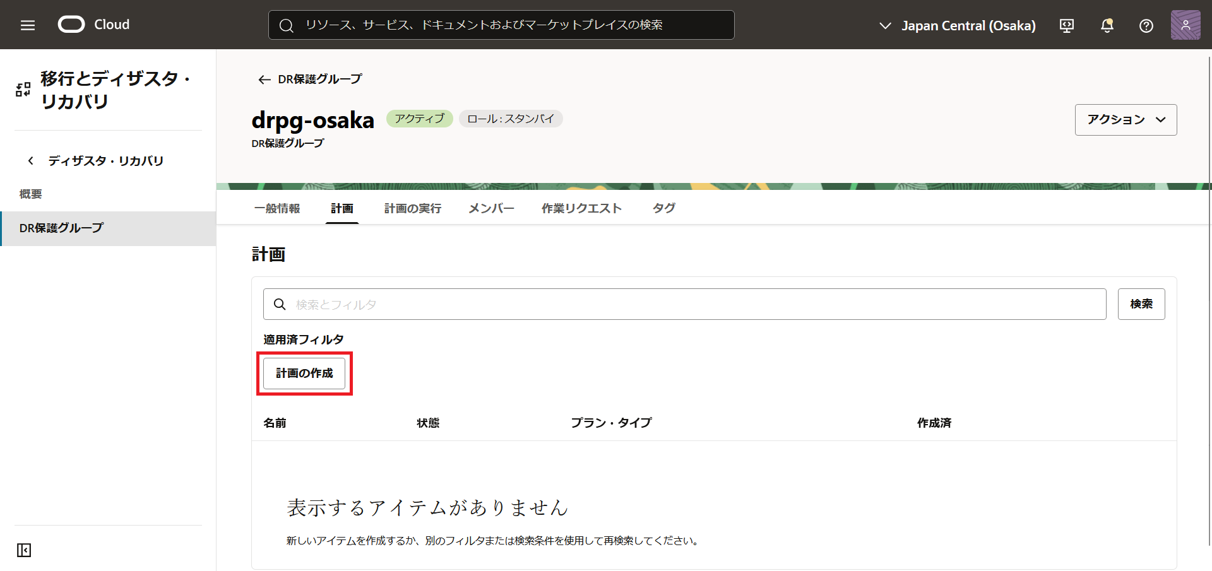Click the search magnifier in the filter field

click(x=280, y=304)
